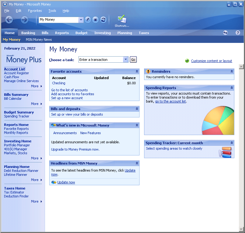The width and height of the screenshot is (245, 233).
Task: Open the MSN Money News subtab
Action: 39,40
